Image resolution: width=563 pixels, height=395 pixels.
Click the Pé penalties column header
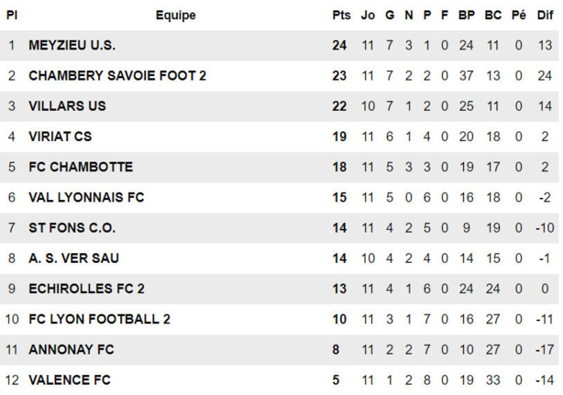518,15
